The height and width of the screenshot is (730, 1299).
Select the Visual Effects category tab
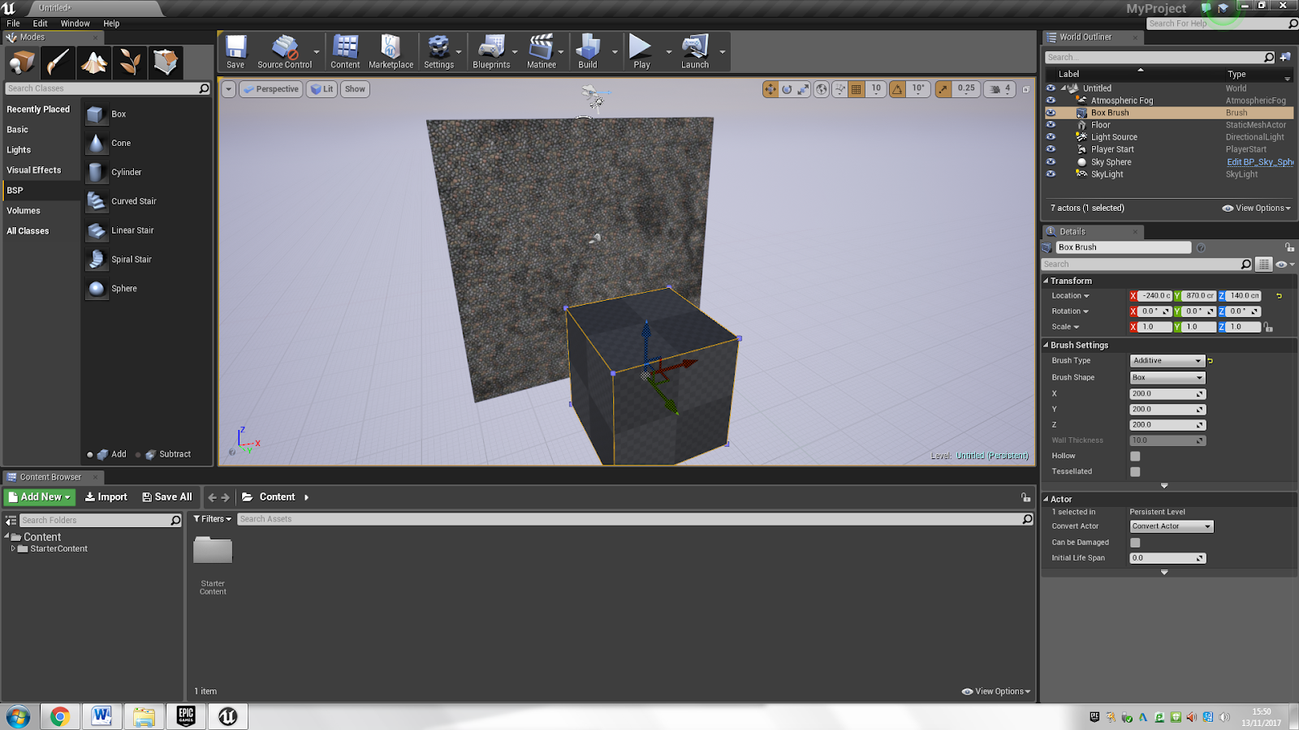41,170
